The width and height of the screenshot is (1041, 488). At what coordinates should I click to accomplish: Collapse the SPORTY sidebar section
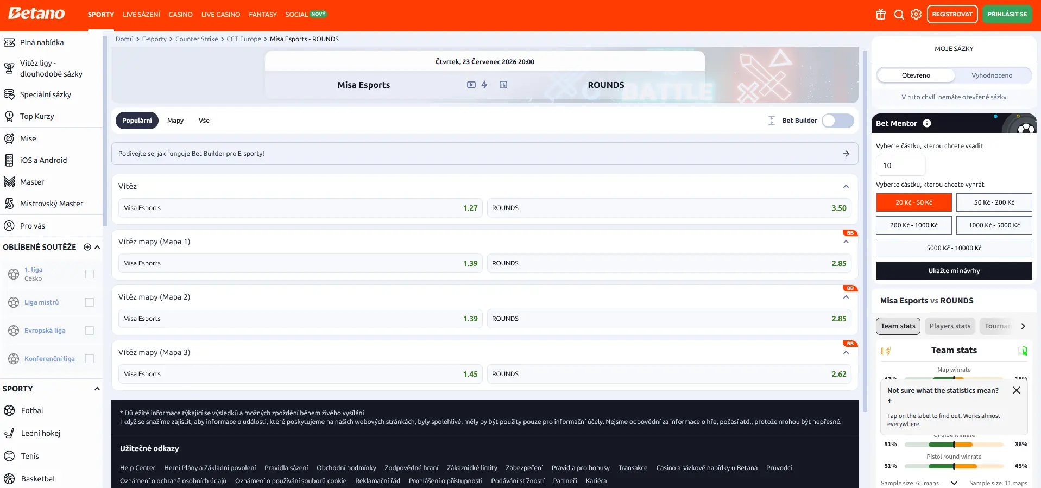click(x=97, y=389)
